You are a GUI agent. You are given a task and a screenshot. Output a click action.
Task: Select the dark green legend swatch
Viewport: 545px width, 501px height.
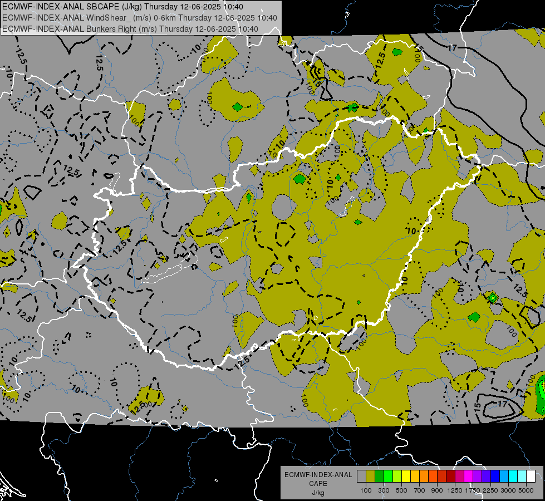(379, 476)
